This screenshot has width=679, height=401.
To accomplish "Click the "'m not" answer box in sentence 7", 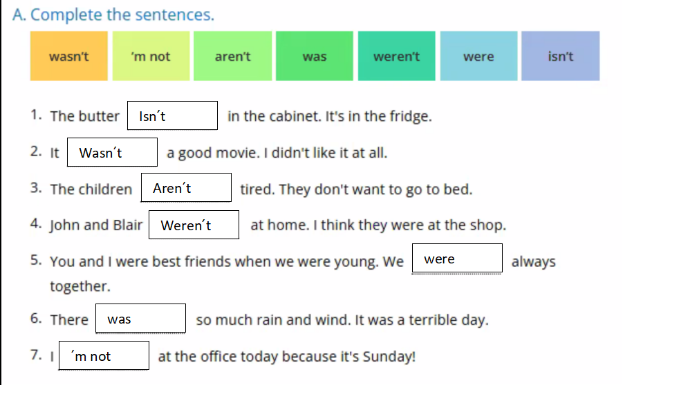I will pyautogui.click(x=104, y=356).
